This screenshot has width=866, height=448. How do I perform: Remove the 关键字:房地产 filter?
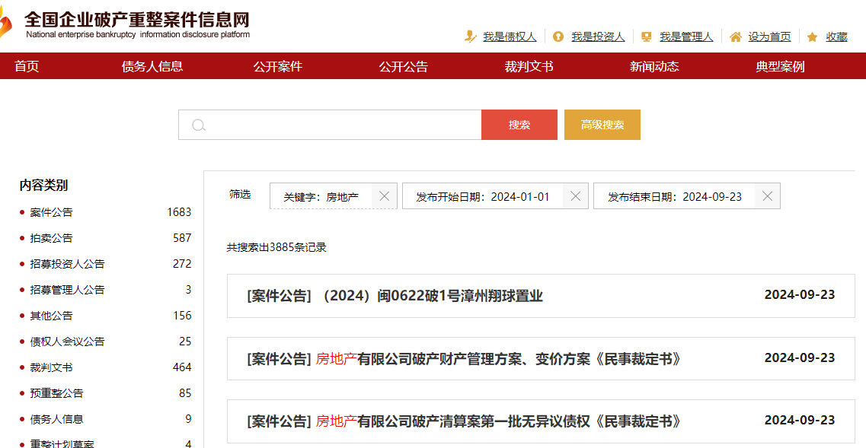point(385,196)
